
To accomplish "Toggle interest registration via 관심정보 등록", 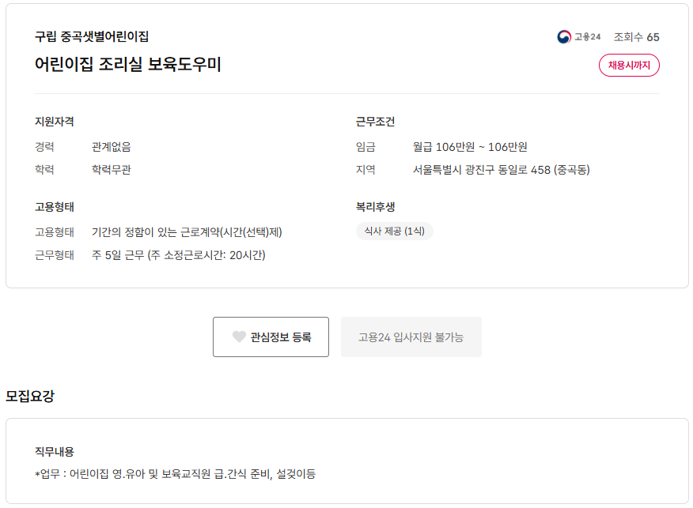I will (271, 337).
